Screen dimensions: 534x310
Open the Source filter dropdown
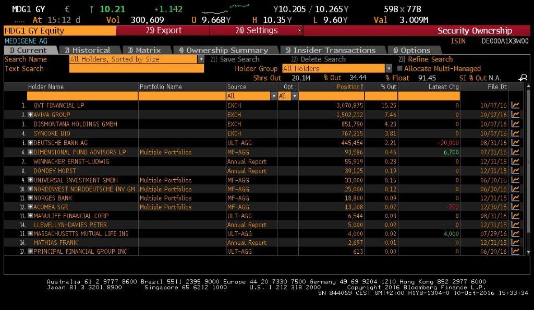click(x=274, y=96)
